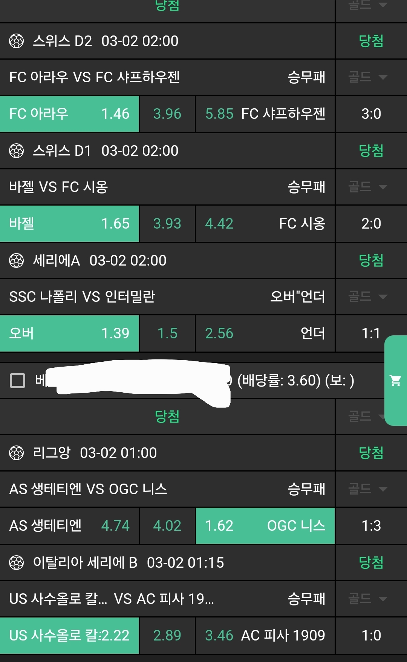
Task: Click the 1:3 score result cell
Action: [x=371, y=526]
